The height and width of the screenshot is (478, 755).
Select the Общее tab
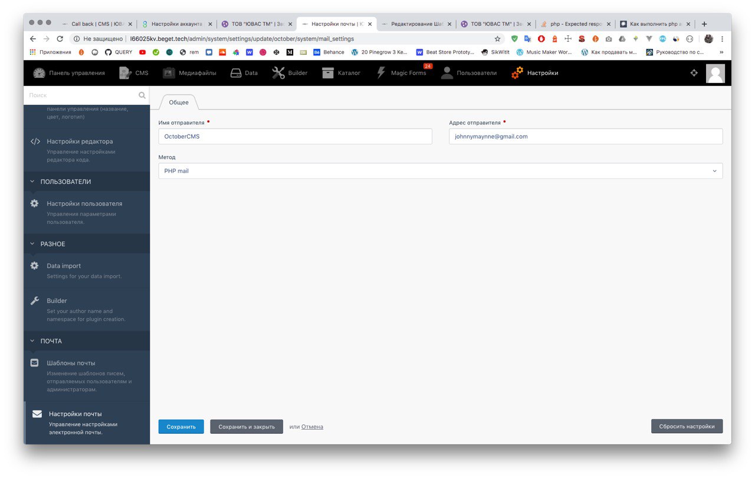(179, 102)
